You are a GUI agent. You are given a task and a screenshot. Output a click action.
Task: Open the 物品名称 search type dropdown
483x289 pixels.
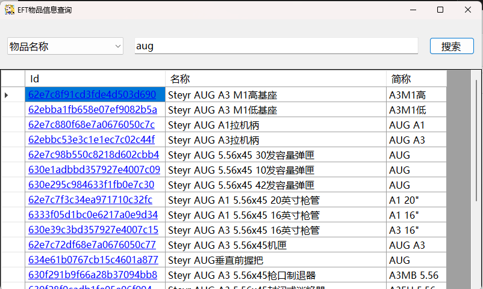tap(65, 46)
